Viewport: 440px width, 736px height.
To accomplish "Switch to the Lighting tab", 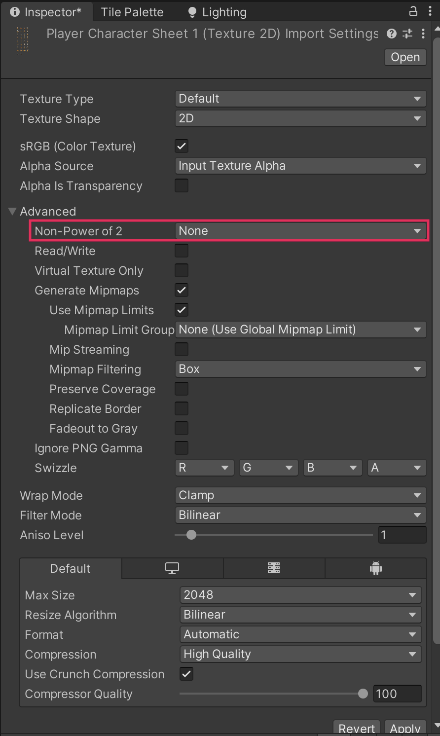I will pos(218,12).
